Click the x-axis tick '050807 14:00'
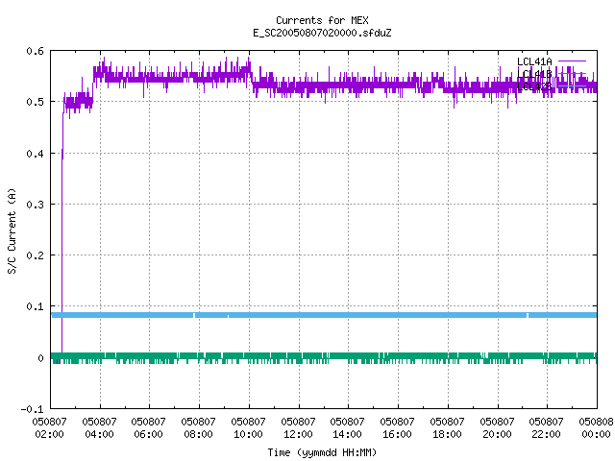This screenshot has width=615, height=461. tap(347, 427)
